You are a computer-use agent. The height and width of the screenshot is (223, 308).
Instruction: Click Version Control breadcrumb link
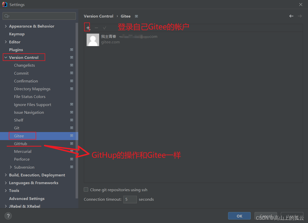(x=98, y=16)
